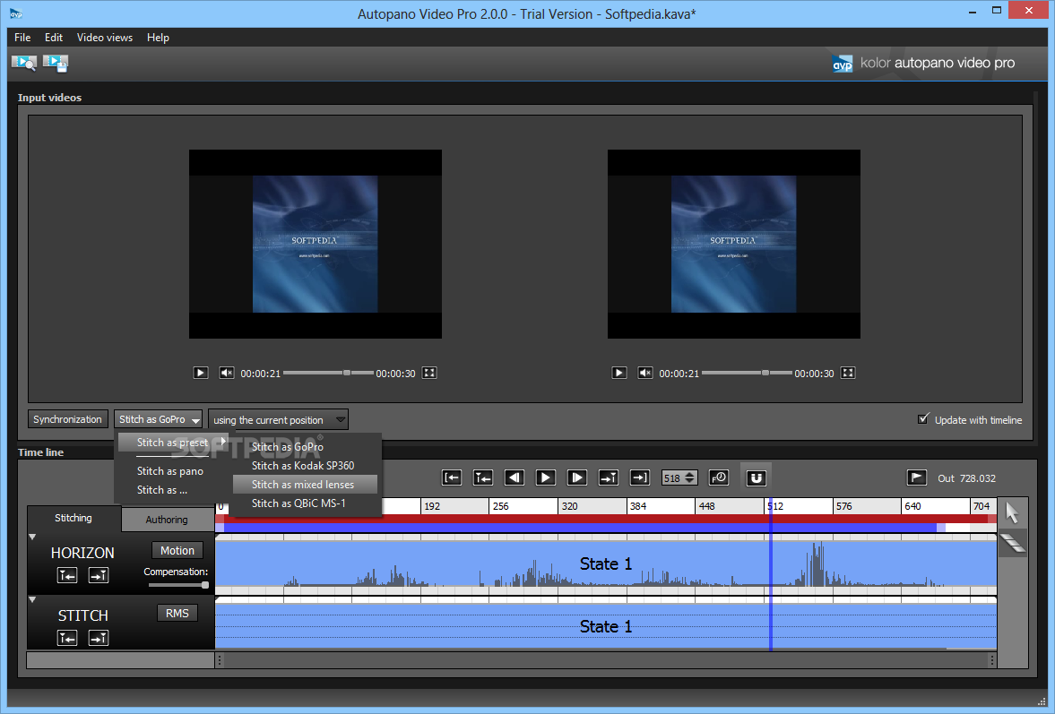Toggle the magnet snapping button

756,478
